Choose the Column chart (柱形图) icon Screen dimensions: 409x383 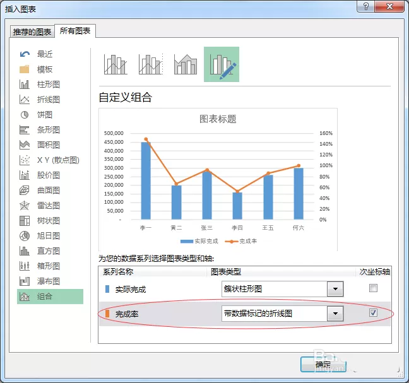pos(25,84)
